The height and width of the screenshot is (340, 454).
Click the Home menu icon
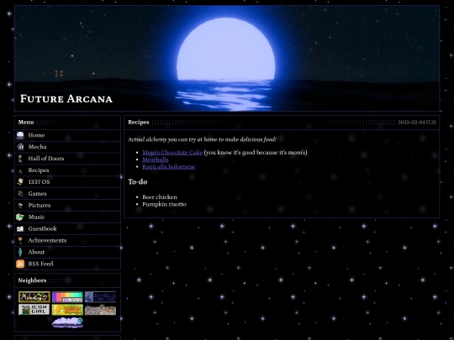20,135
